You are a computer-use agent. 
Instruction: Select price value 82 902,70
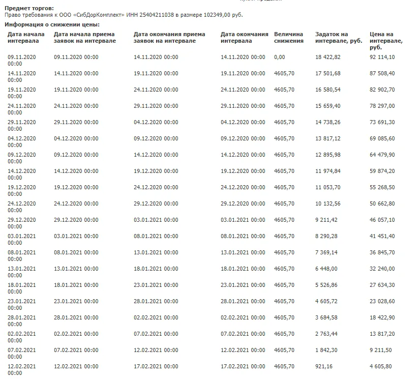point(382,90)
